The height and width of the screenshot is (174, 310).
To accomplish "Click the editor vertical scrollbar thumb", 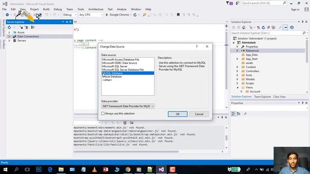I will (x=226, y=60).
